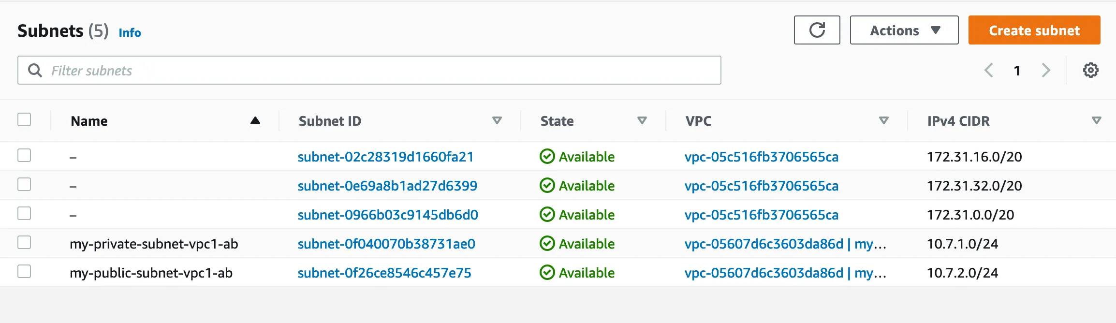Open the vpc-05607d6c3603da86d link for 10.7.1.0/24

(764, 244)
